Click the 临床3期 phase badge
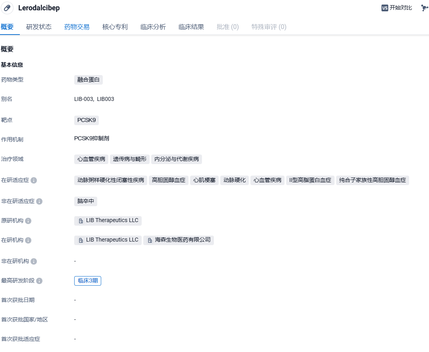The image size is (429, 352). (88, 281)
